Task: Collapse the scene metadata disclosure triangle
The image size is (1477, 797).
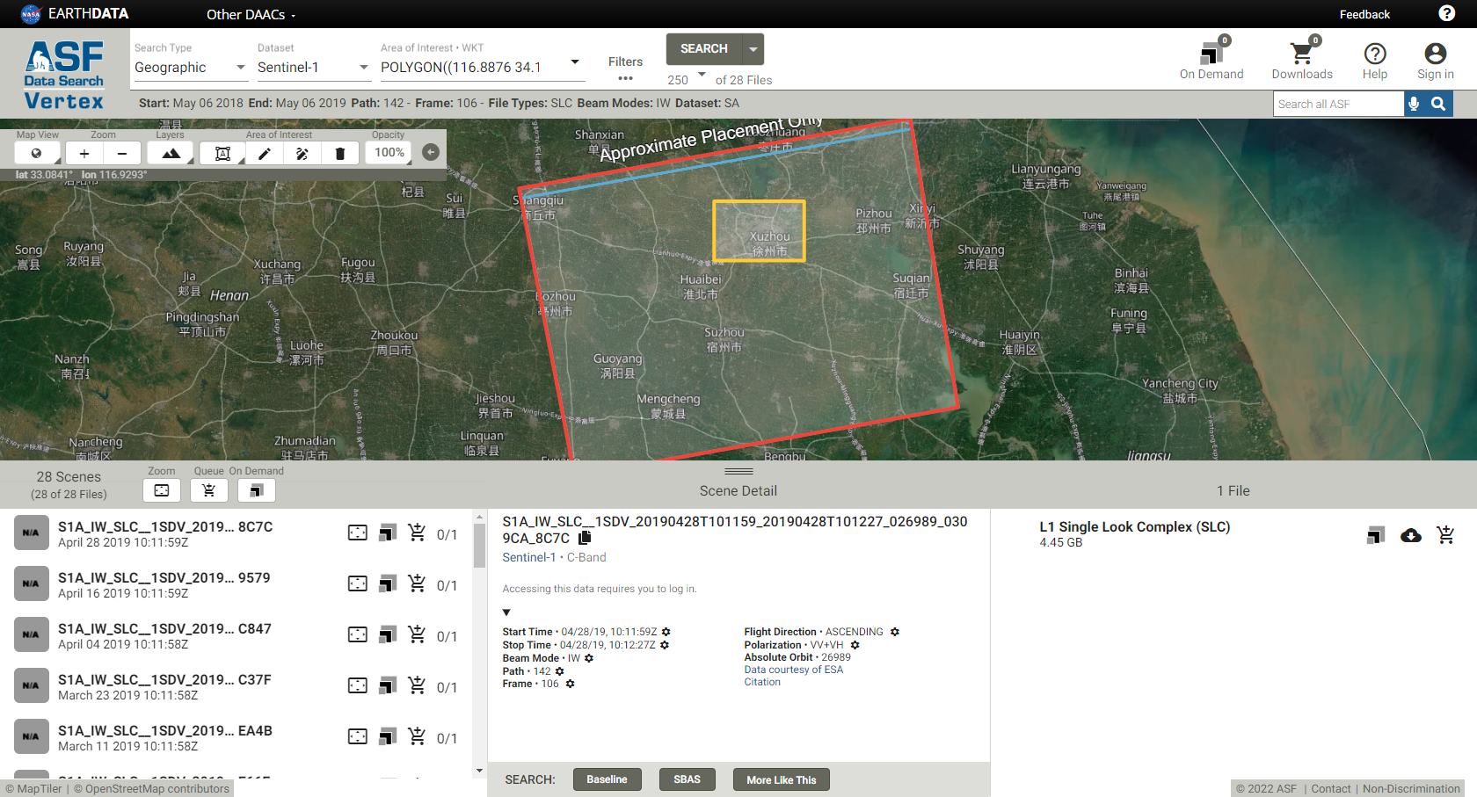Action: coord(506,612)
